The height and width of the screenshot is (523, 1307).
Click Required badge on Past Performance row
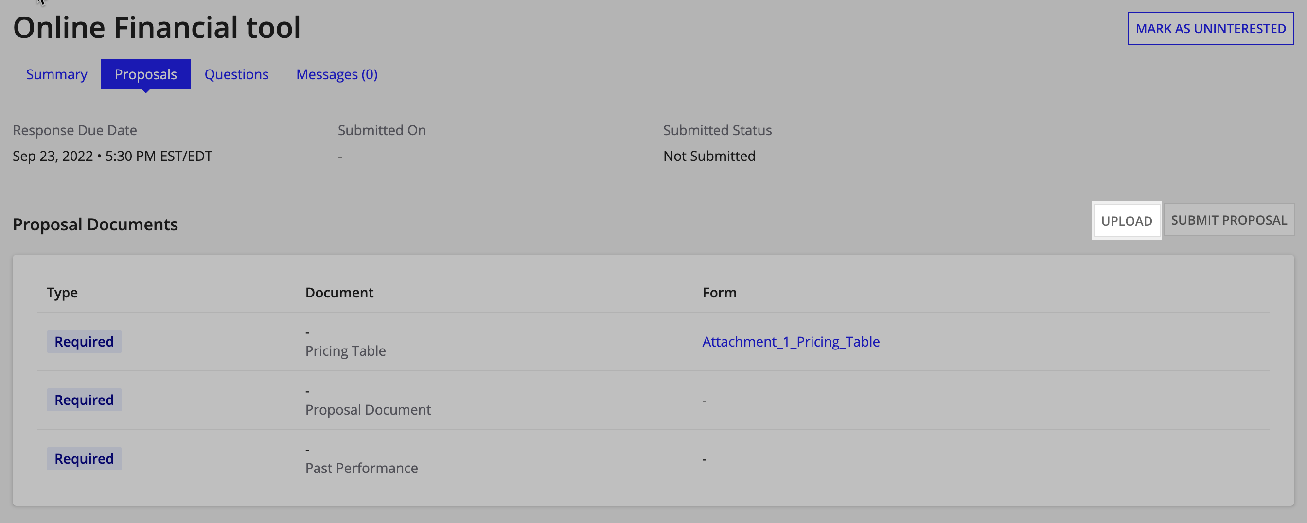[x=84, y=458]
